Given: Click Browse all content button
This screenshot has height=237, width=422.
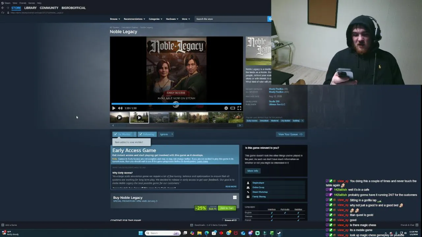Looking at the screenshot, I should (x=231, y=220).
